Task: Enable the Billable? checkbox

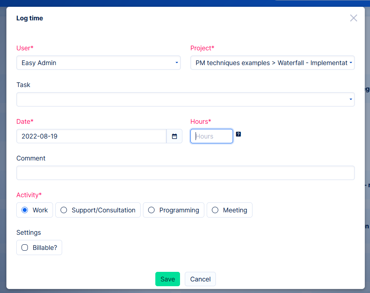Action: coord(25,247)
